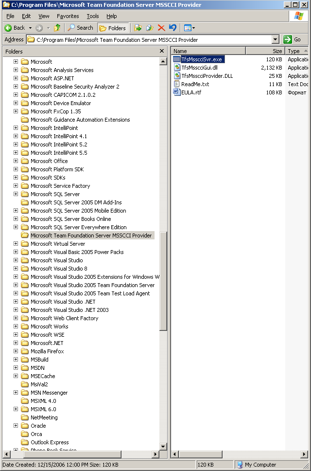Click the Forward navigation arrow icon
Viewport: 311px width, 471px height.
[39, 28]
